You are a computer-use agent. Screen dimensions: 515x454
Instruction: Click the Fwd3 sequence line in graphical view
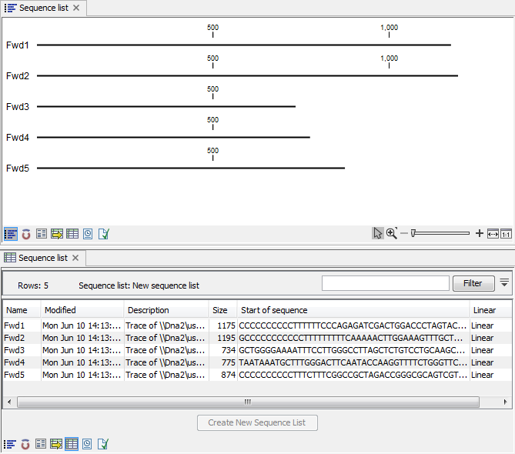[x=166, y=106]
